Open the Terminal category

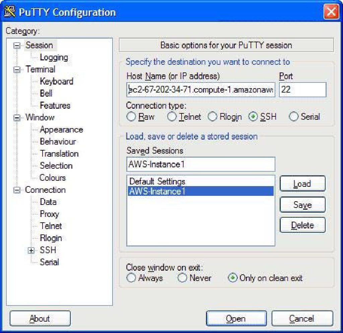coord(40,69)
